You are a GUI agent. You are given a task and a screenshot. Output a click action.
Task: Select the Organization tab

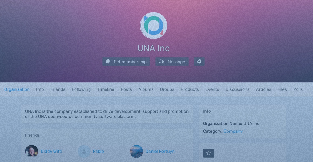pyautogui.click(x=17, y=89)
